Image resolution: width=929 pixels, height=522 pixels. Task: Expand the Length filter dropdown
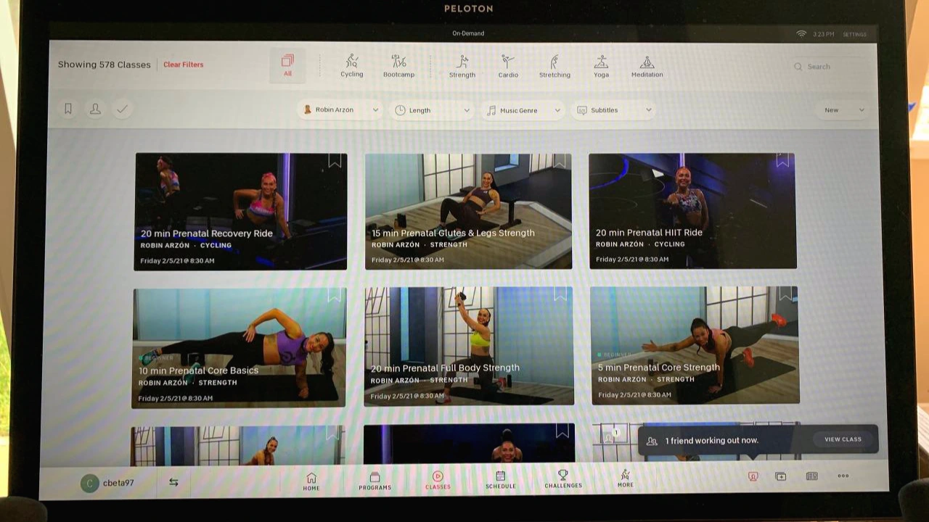[x=433, y=110]
